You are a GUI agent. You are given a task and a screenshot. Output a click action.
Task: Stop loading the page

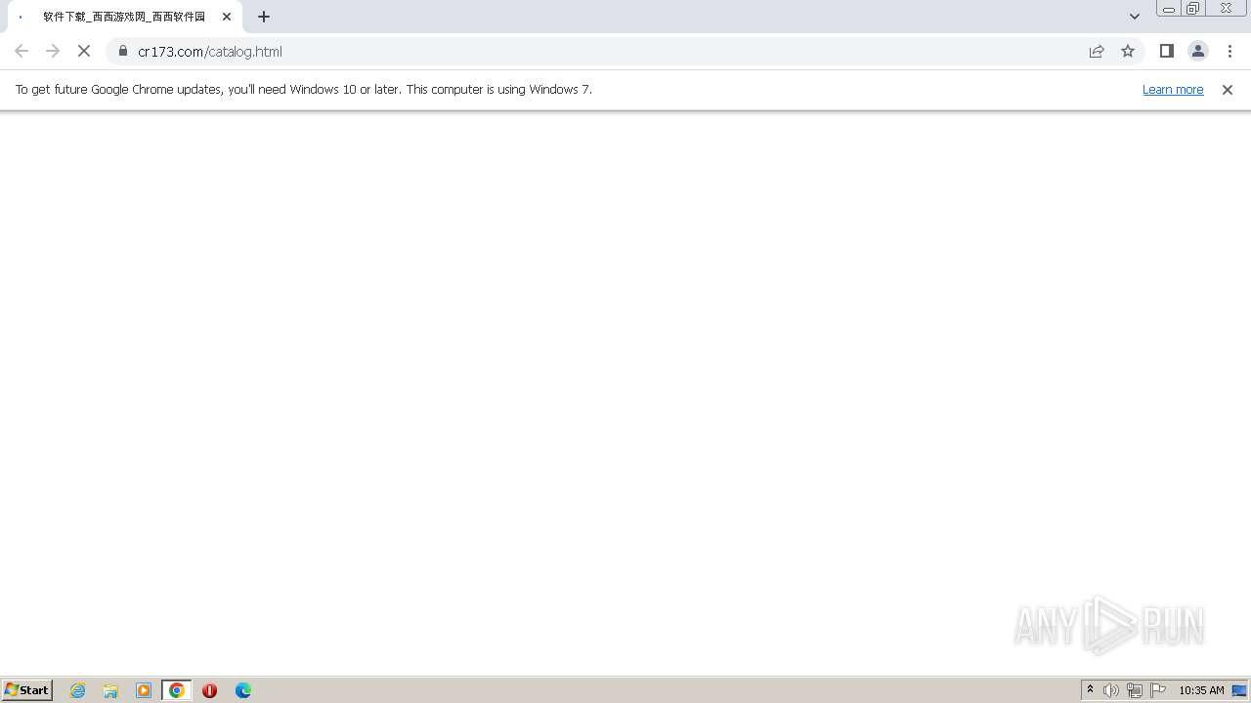click(x=84, y=51)
